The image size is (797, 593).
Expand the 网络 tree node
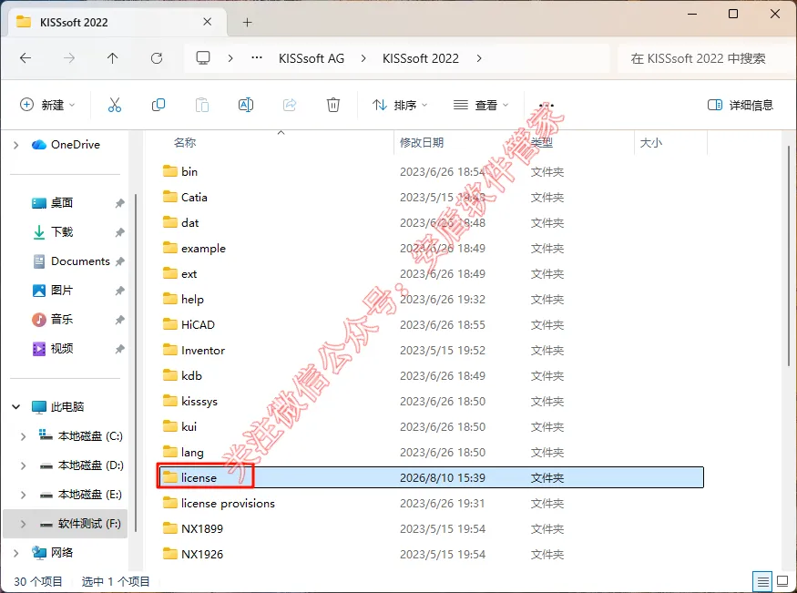tap(15, 553)
